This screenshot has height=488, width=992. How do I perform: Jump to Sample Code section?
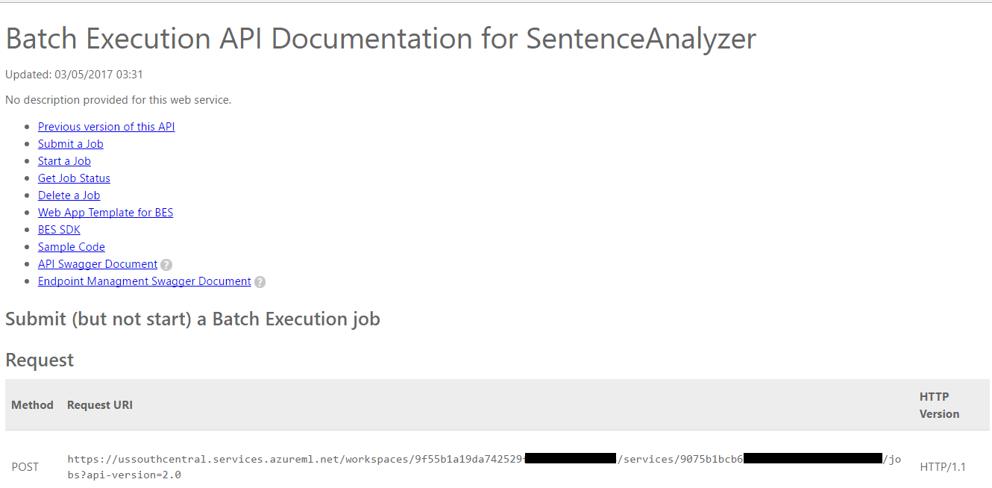tap(72, 247)
